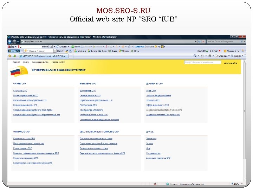Open Игры from the Mail.ru toolbar
The height and width of the screenshot is (190, 253).
click(135, 51)
